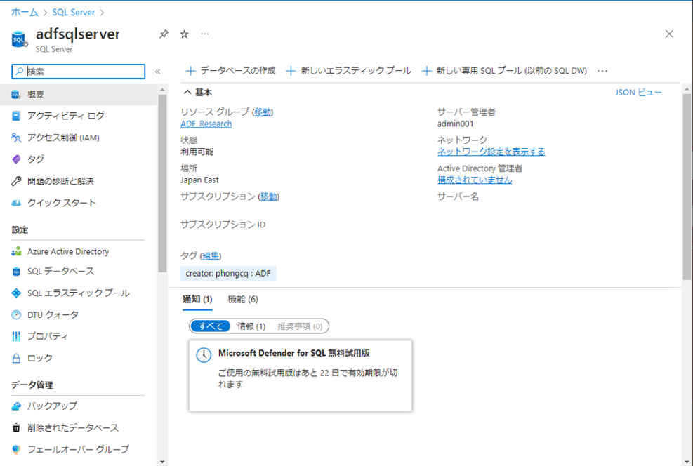Viewport: 693px width, 466px height.
Task: Open the Microsoft Defender for SQL notification card
Action: click(301, 375)
